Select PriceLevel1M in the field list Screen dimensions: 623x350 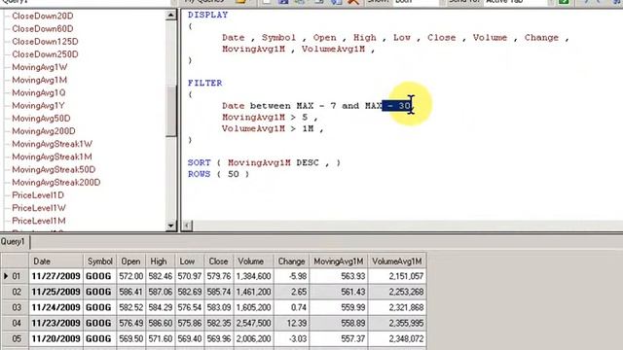coord(39,221)
